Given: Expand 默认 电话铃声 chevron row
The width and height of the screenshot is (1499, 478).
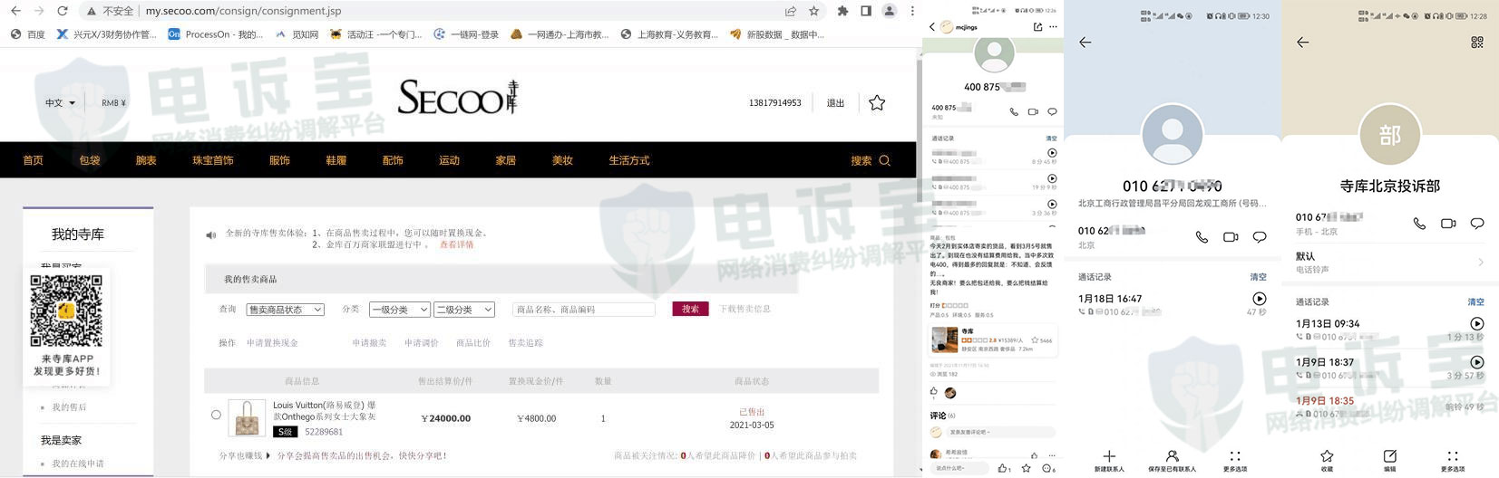Looking at the screenshot, I should pyautogui.click(x=1389, y=263).
